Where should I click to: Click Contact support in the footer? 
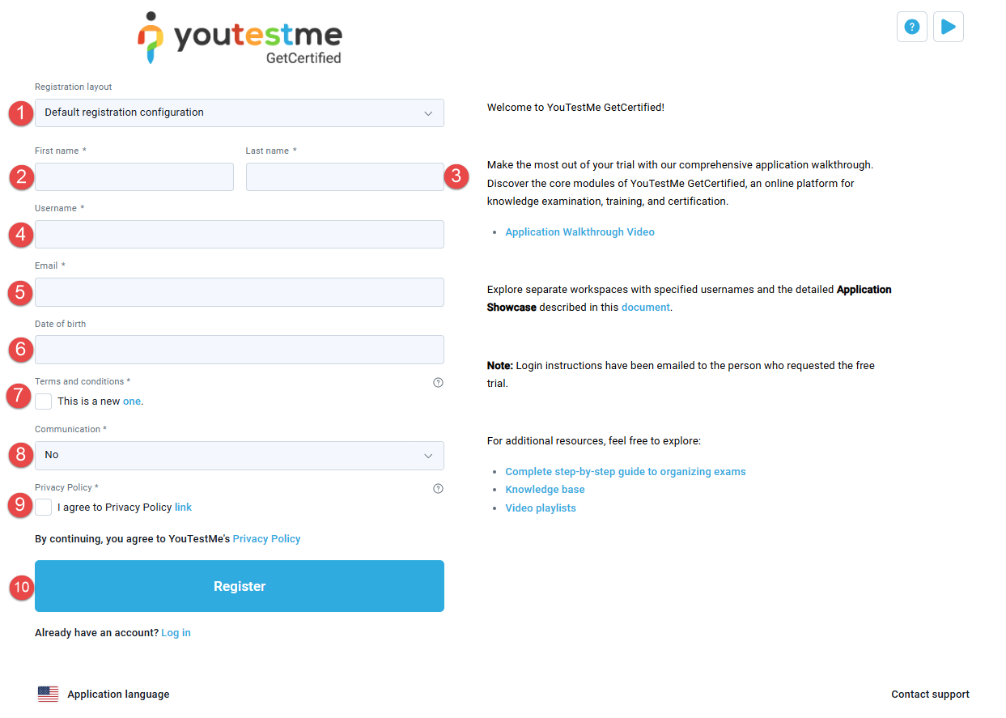930,695
